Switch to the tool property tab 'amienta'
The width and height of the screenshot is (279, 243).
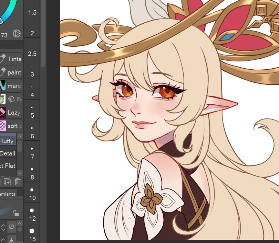[x=8, y=194]
